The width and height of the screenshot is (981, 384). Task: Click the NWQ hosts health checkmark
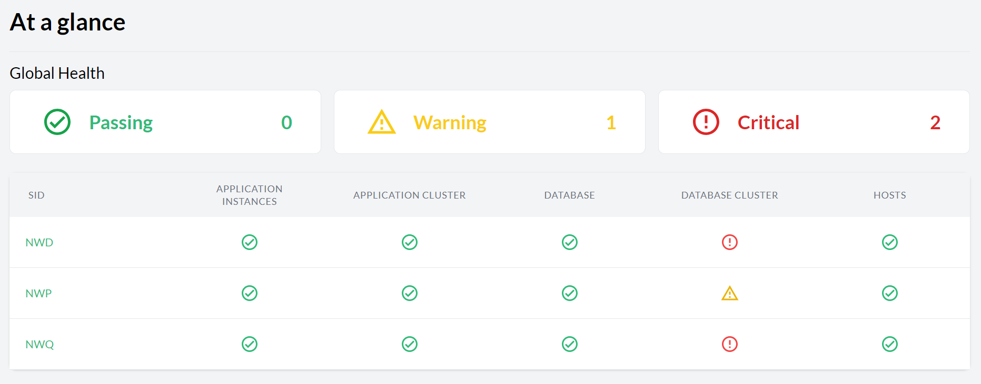[x=889, y=344]
